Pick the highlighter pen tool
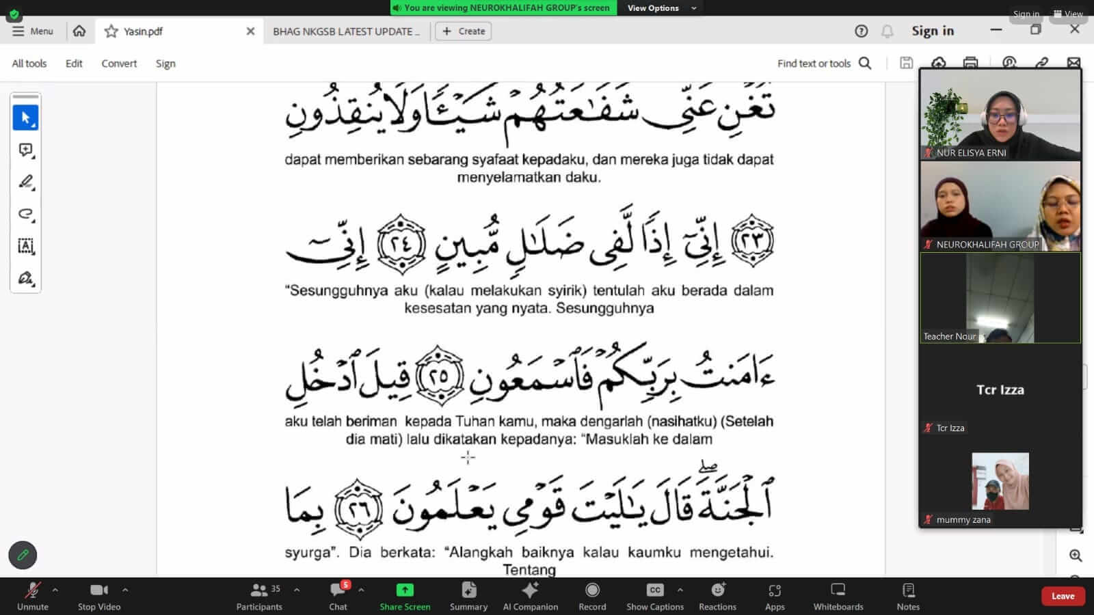 (25, 182)
